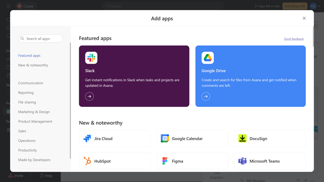
Task: Click the HubSpot sprocket icon
Action: 87,161
